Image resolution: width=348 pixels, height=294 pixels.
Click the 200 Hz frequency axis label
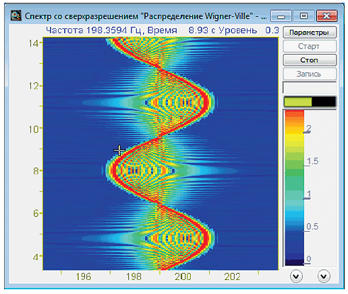click(x=183, y=276)
